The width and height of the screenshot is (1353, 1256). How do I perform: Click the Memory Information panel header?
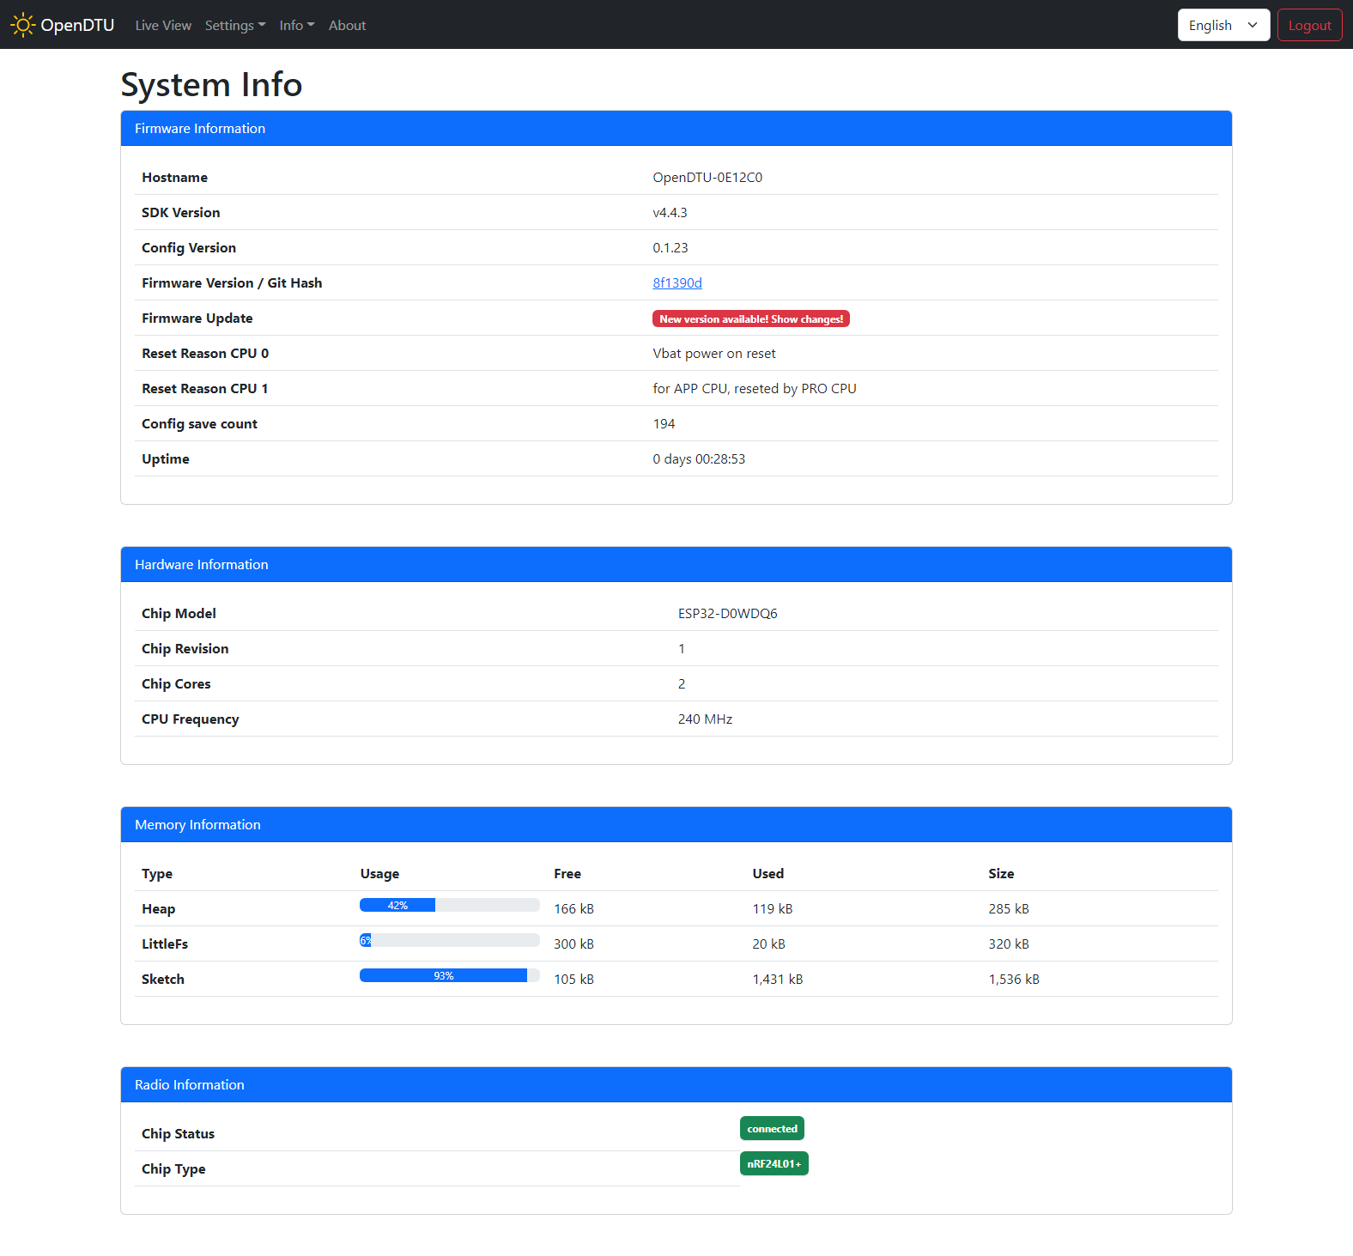(x=676, y=825)
